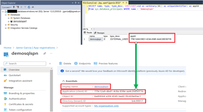
Task: Click the refresh icon in Object Explorer toolbar
Action: coord(29,7)
